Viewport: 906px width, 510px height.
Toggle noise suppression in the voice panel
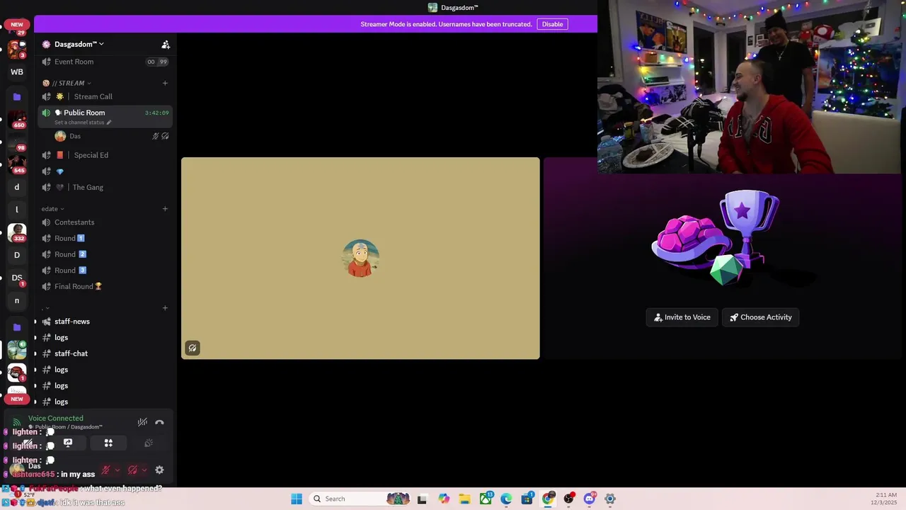pos(142,422)
